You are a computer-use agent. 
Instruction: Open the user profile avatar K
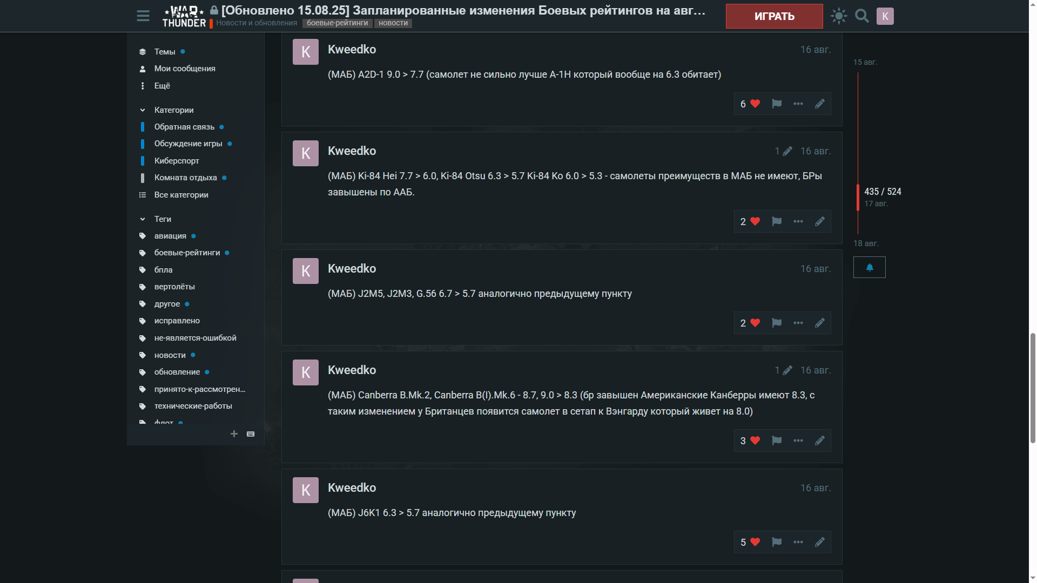[885, 16]
